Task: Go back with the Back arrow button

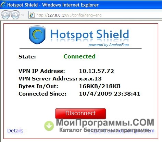Action: tap(5, 15)
